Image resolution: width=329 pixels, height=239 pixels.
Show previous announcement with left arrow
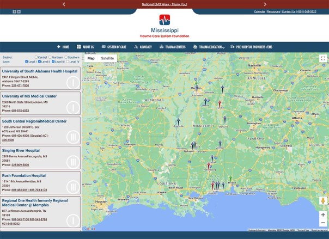click(64, 4)
